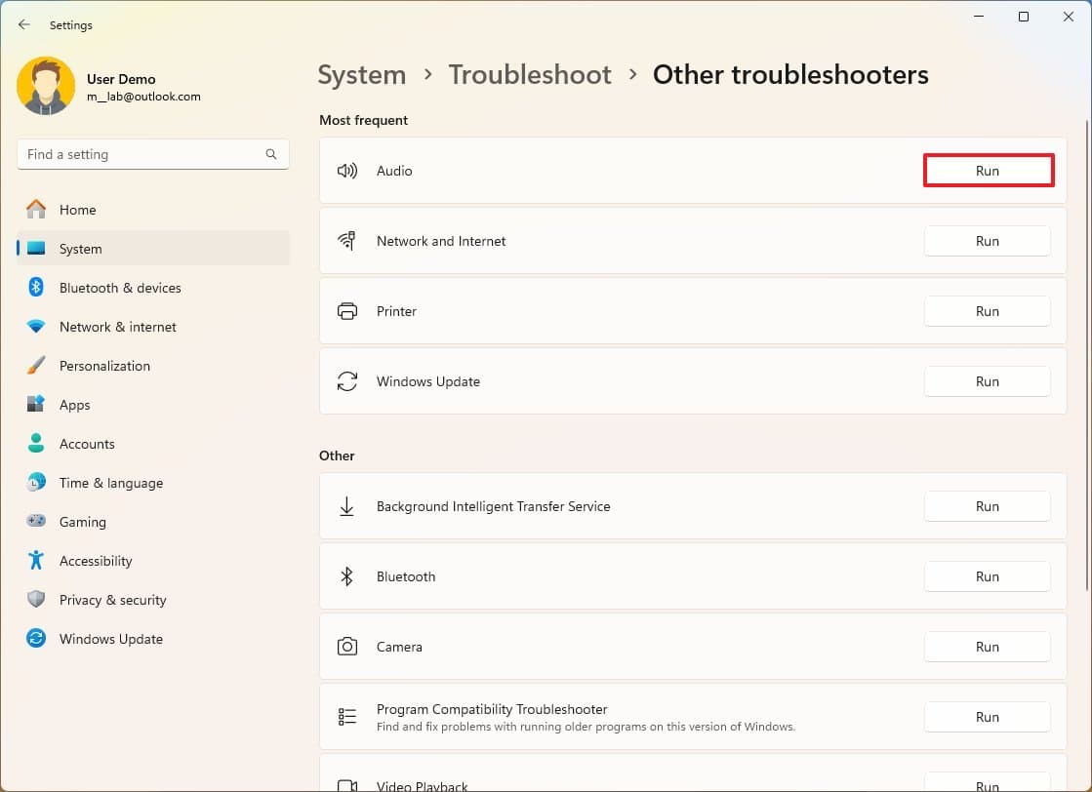Open Bluetooth & devices in sidebar
The width and height of the screenshot is (1092, 792).
point(120,288)
